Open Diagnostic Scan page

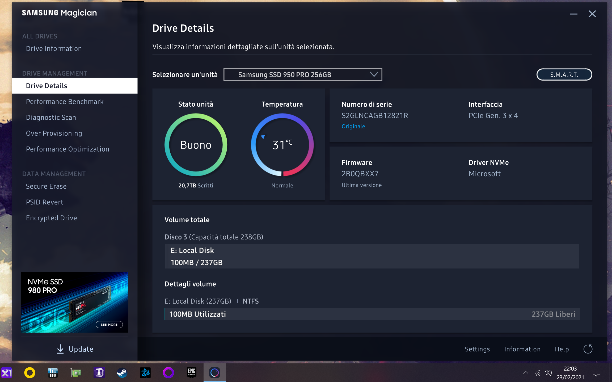coord(51,117)
